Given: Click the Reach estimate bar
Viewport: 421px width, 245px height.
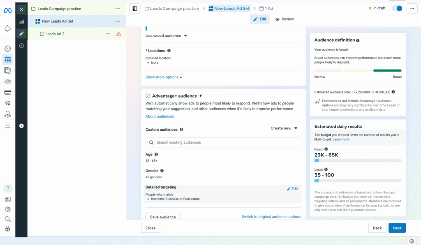Looking at the screenshot, I should 358,161.
